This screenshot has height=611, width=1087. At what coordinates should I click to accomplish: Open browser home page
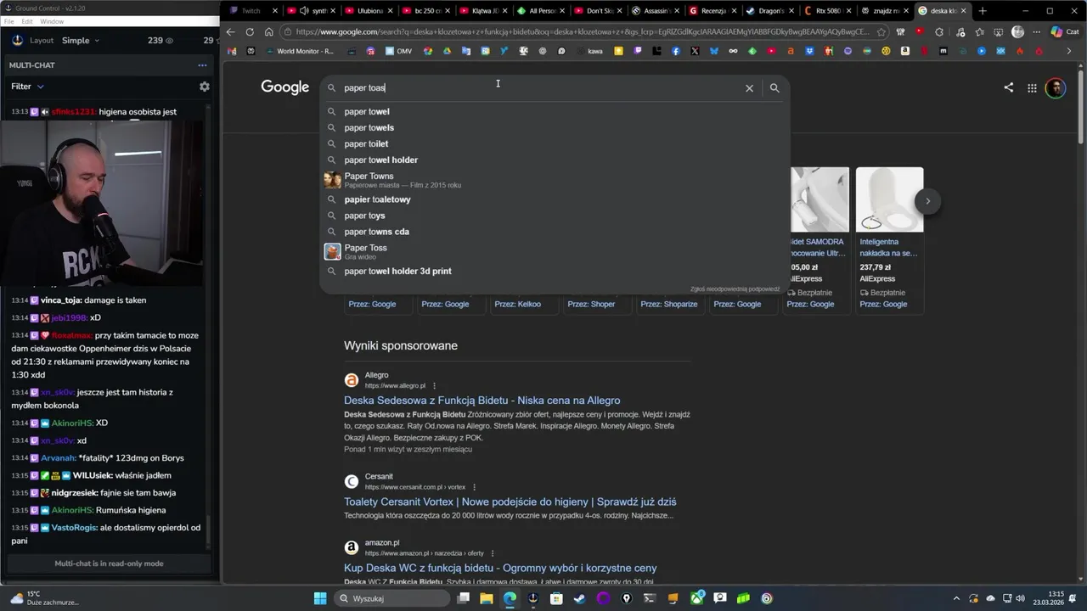[269, 32]
